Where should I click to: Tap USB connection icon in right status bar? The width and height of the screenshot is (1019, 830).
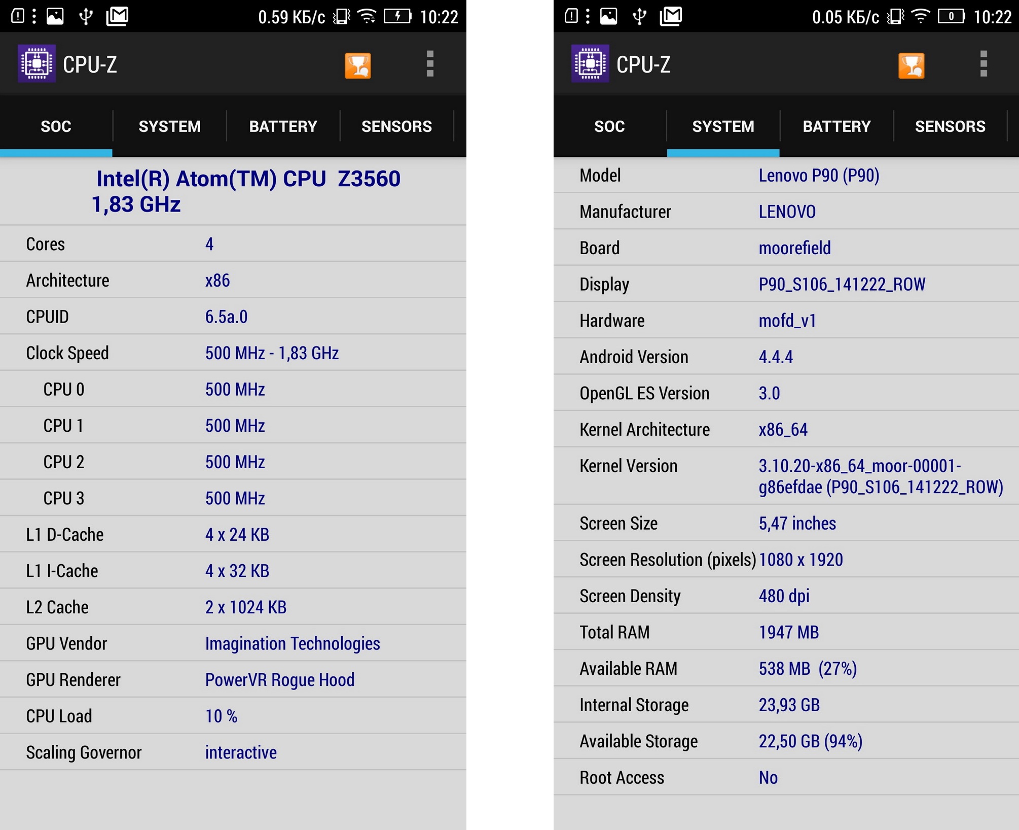639,16
